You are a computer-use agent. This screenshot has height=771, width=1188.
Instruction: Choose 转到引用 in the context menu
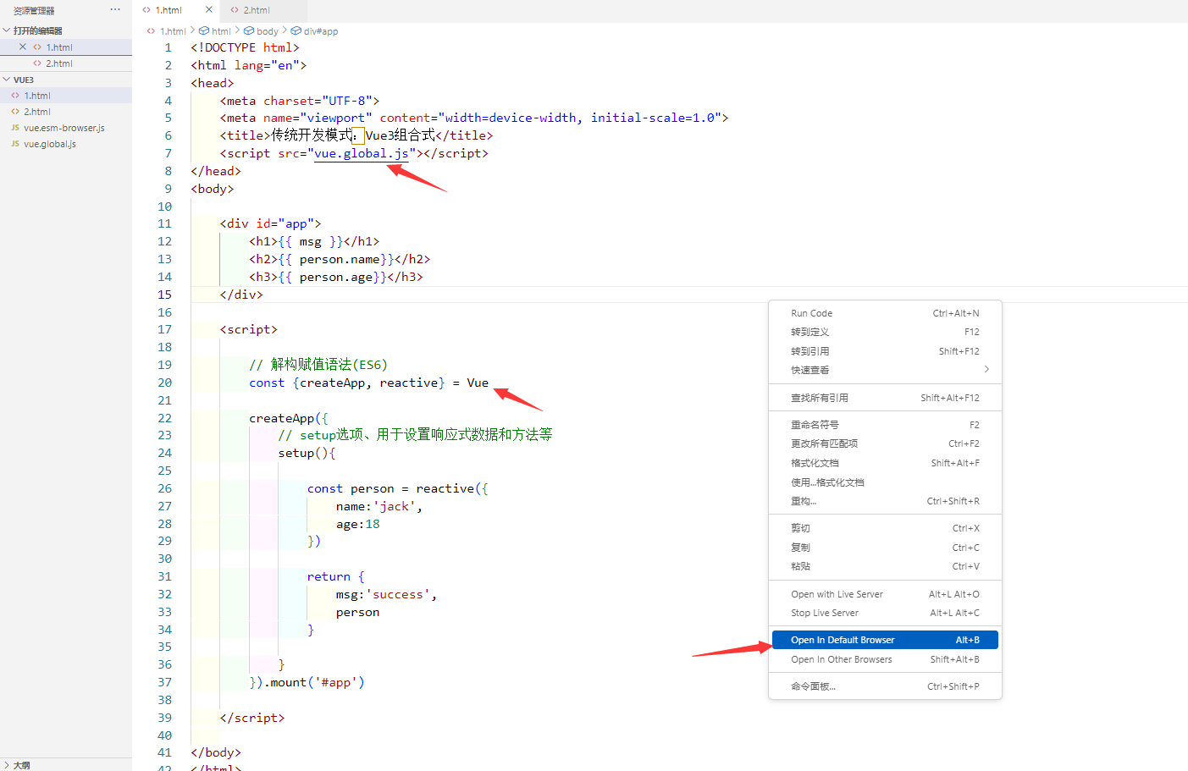885,351
